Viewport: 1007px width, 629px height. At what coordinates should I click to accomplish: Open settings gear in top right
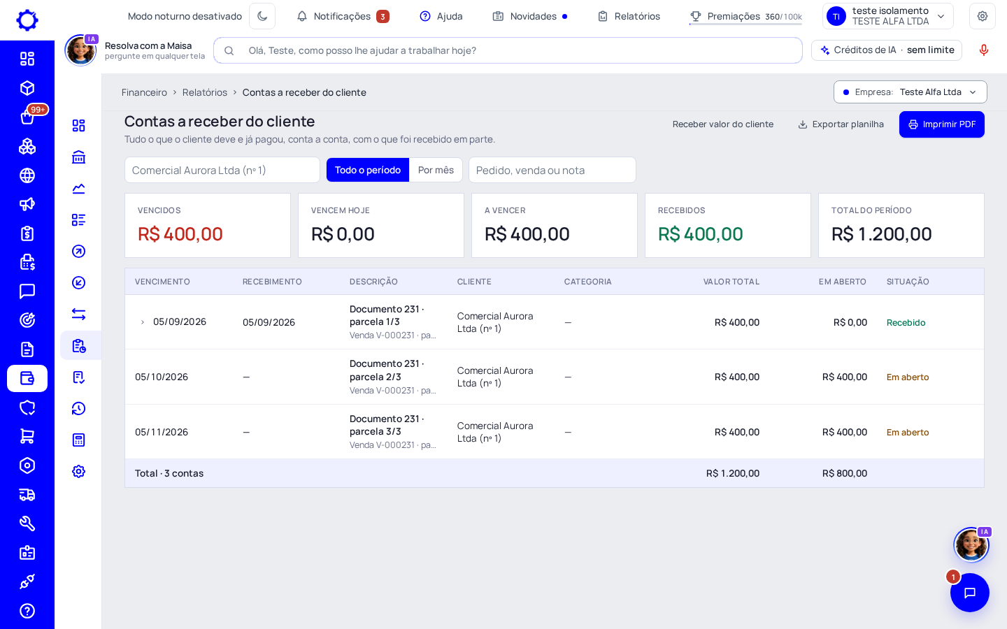tap(983, 16)
